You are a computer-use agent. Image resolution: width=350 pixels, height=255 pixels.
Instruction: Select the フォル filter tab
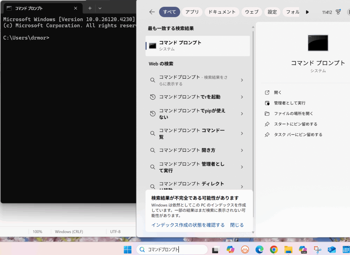pyautogui.click(x=292, y=12)
